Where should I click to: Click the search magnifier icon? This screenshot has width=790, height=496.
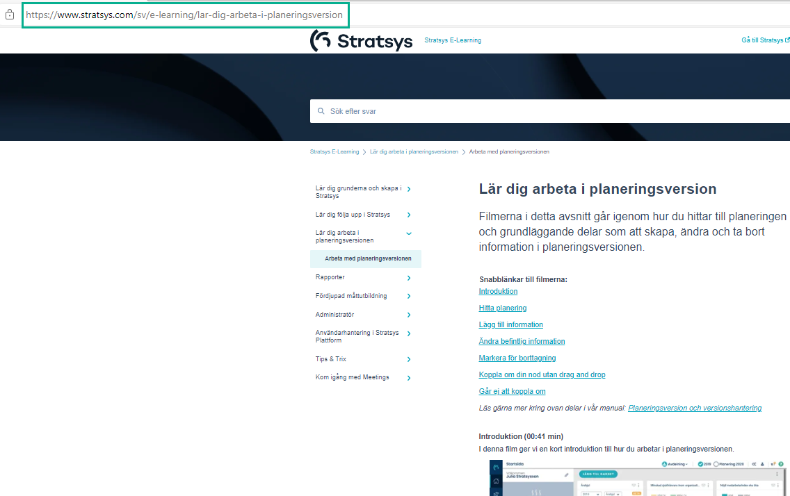(321, 111)
